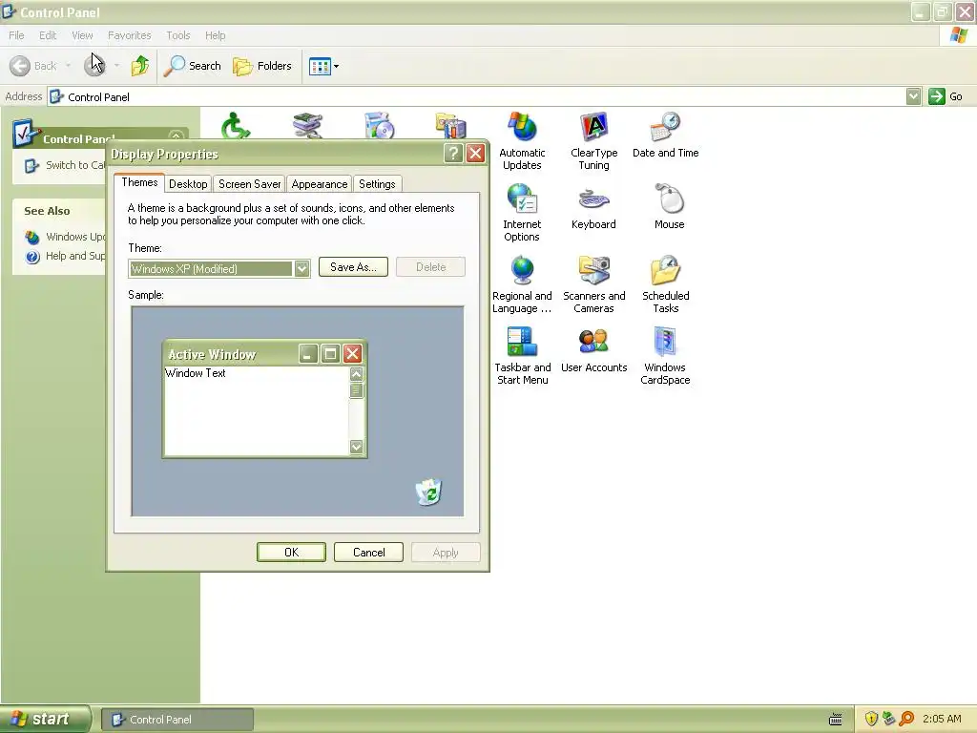Open the Help menu

(x=215, y=35)
